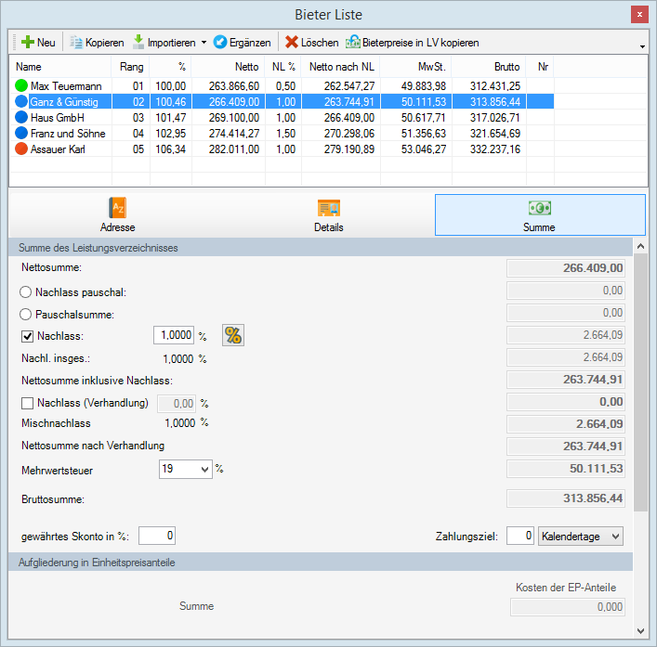This screenshot has width=657, height=647.
Task: Close the Bieter Liste window
Action: click(x=639, y=15)
